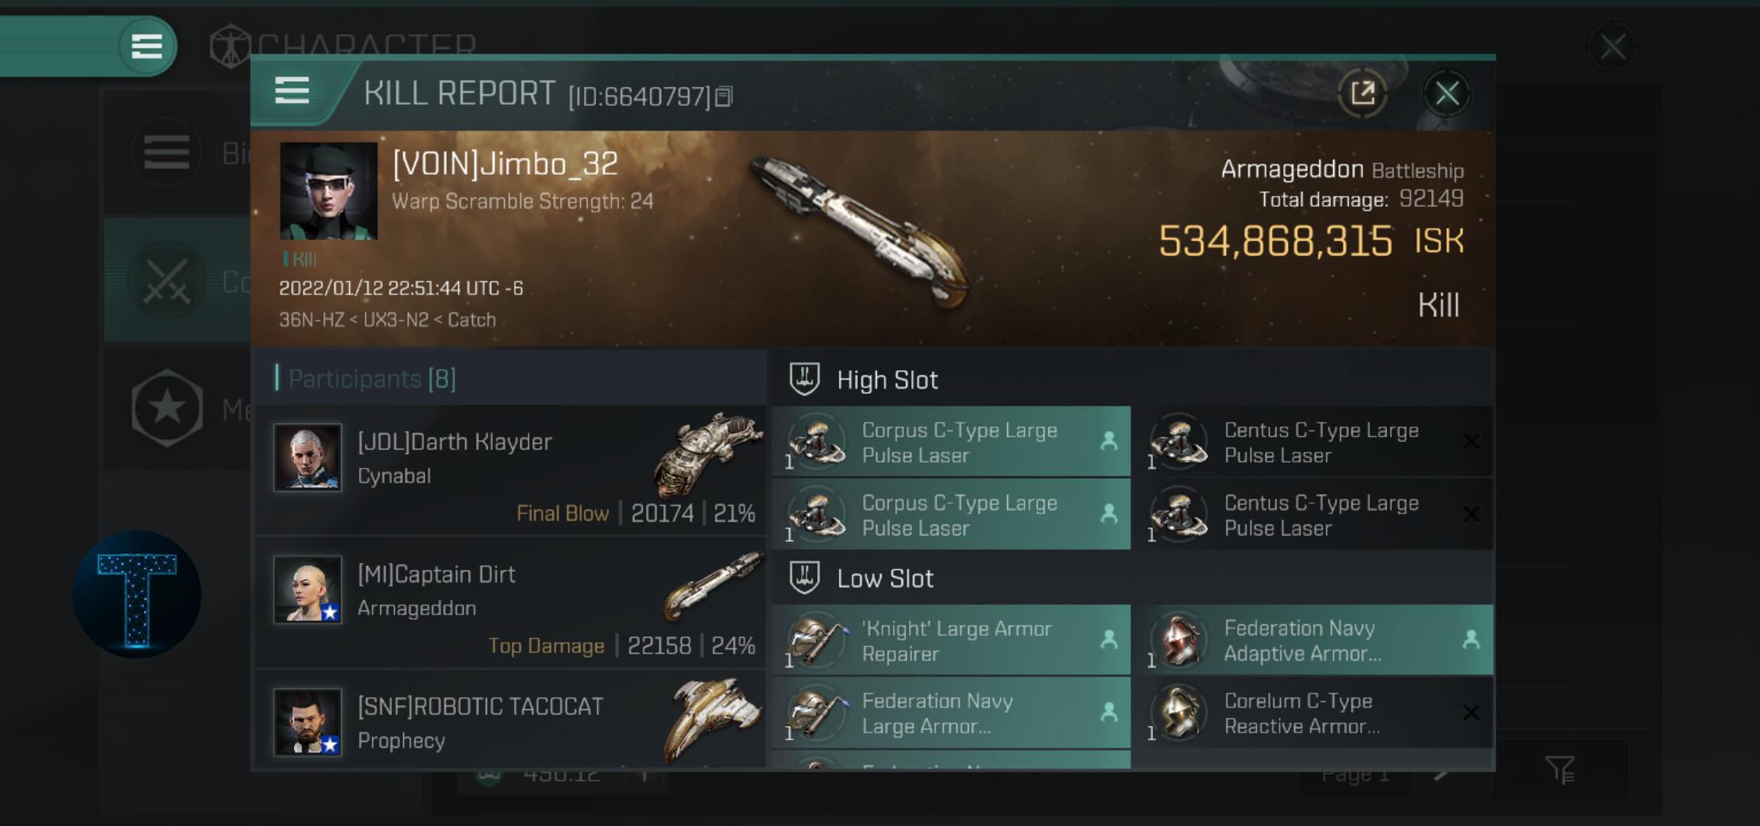The height and width of the screenshot is (826, 1760).
Task: Open Federation Navy Adaptive Armor item
Action: coord(1314,640)
